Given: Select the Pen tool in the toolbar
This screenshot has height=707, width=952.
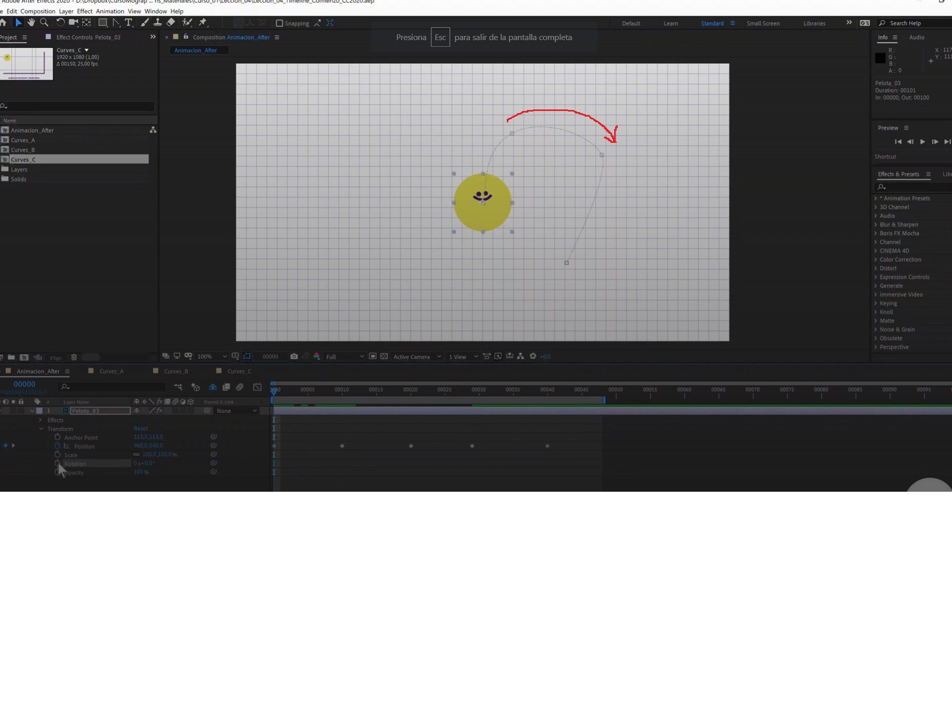Looking at the screenshot, I should (117, 23).
